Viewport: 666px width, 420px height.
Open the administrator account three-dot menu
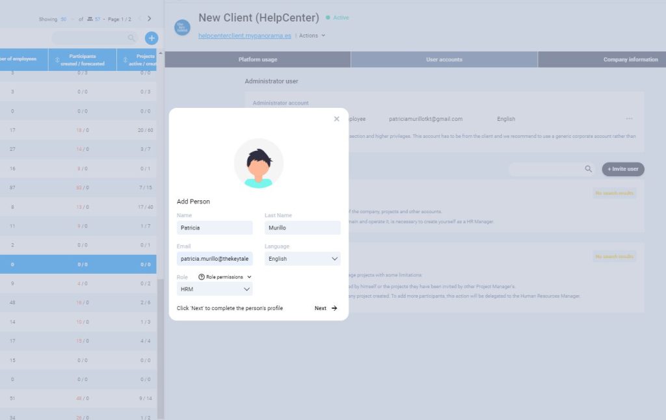pos(629,119)
